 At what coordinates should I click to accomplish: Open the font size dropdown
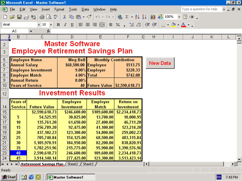(x=51, y=25)
